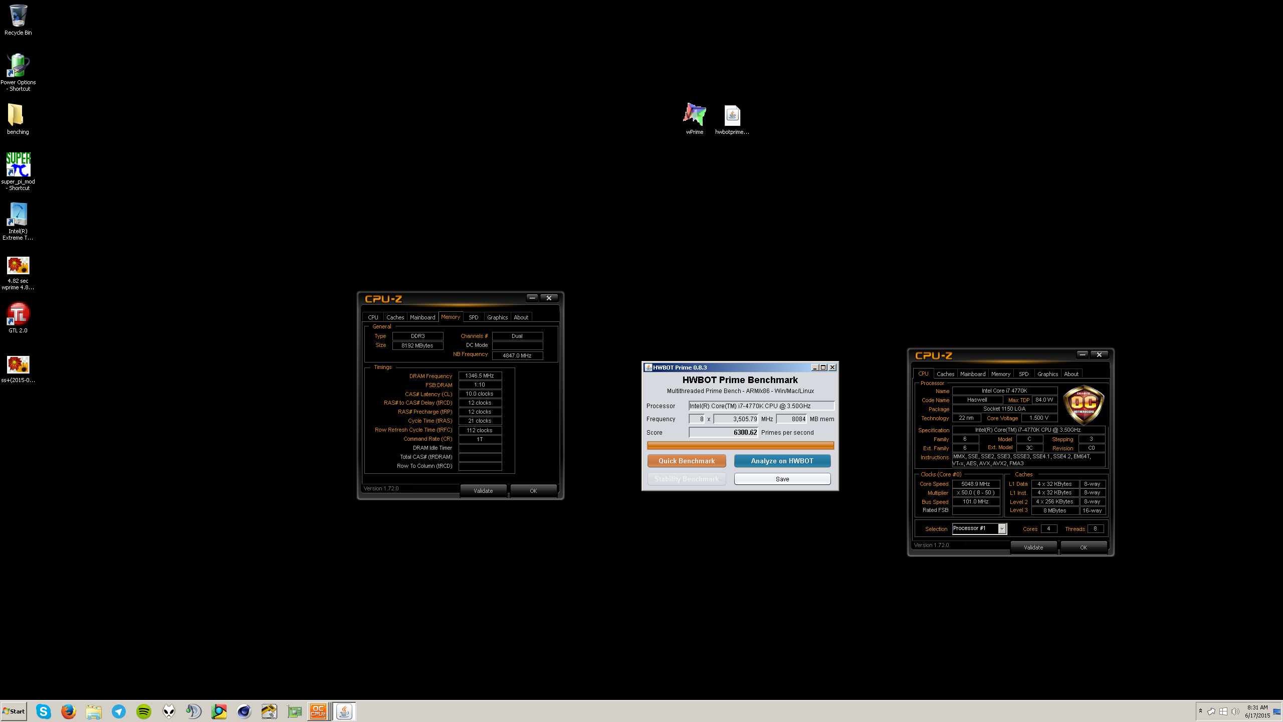The image size is (1283, 722).
Task: Open Skype from the taskbar
Action: pos(44,711)
